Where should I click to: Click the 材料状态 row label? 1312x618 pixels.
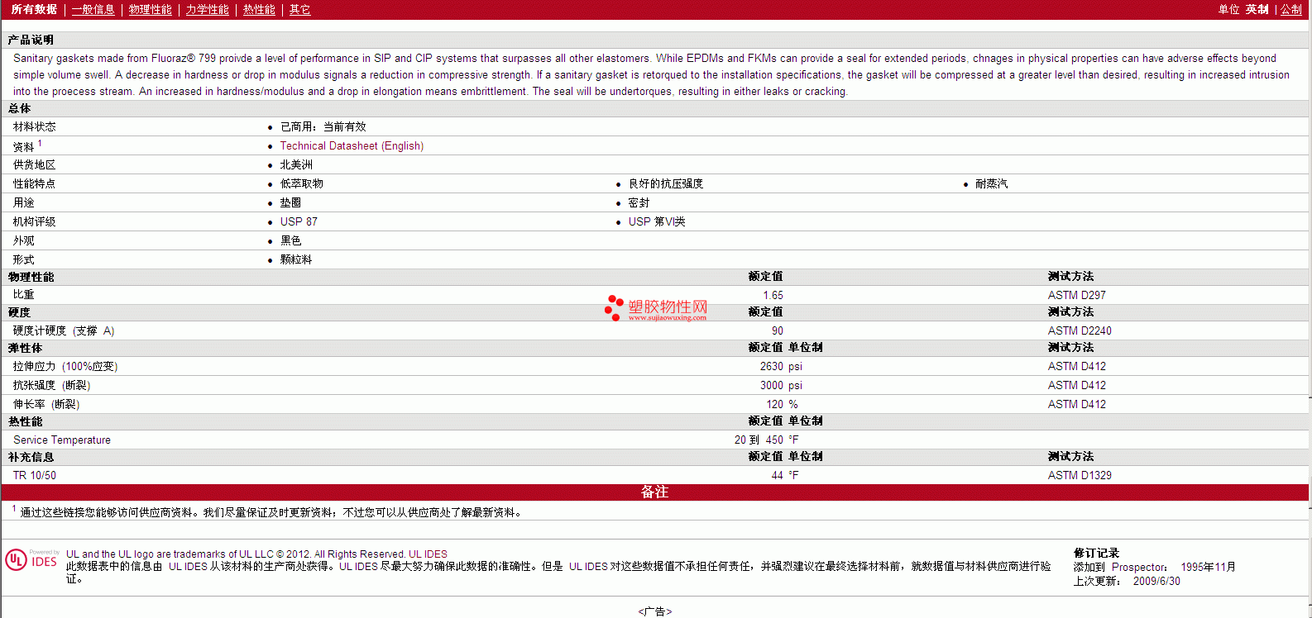pyautogui.click(x=35, y=126)
